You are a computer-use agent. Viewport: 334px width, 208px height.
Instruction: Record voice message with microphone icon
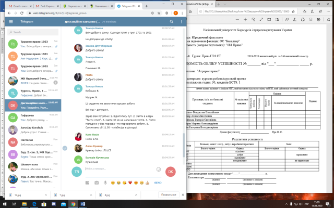click(x=105, y=183)
